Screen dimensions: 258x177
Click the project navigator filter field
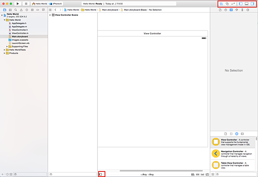[x=30, y=174]
